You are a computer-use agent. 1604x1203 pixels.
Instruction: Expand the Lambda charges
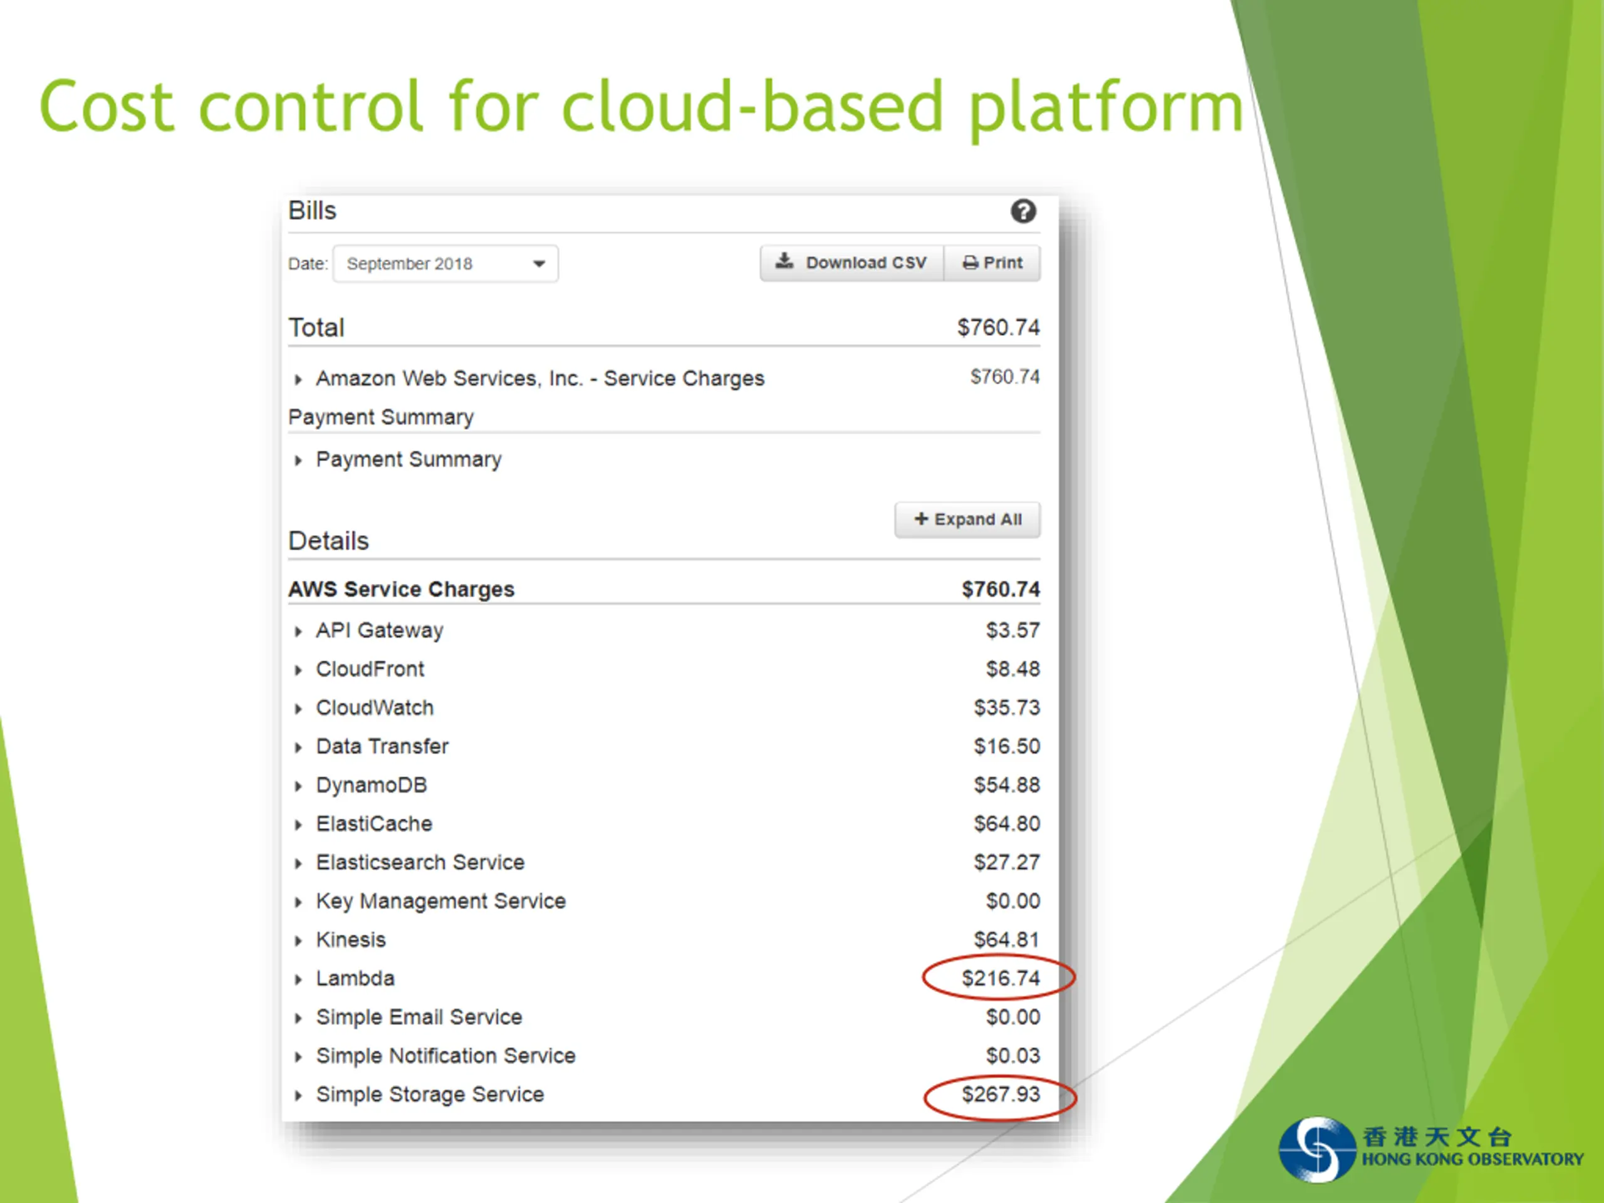point(298,979)
